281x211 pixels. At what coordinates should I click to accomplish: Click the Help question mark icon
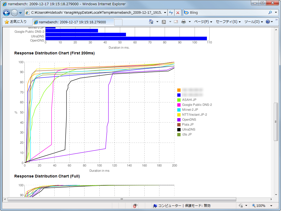(x=268, y=22)
